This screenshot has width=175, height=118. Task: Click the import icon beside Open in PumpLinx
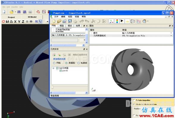tap(65, 21)
